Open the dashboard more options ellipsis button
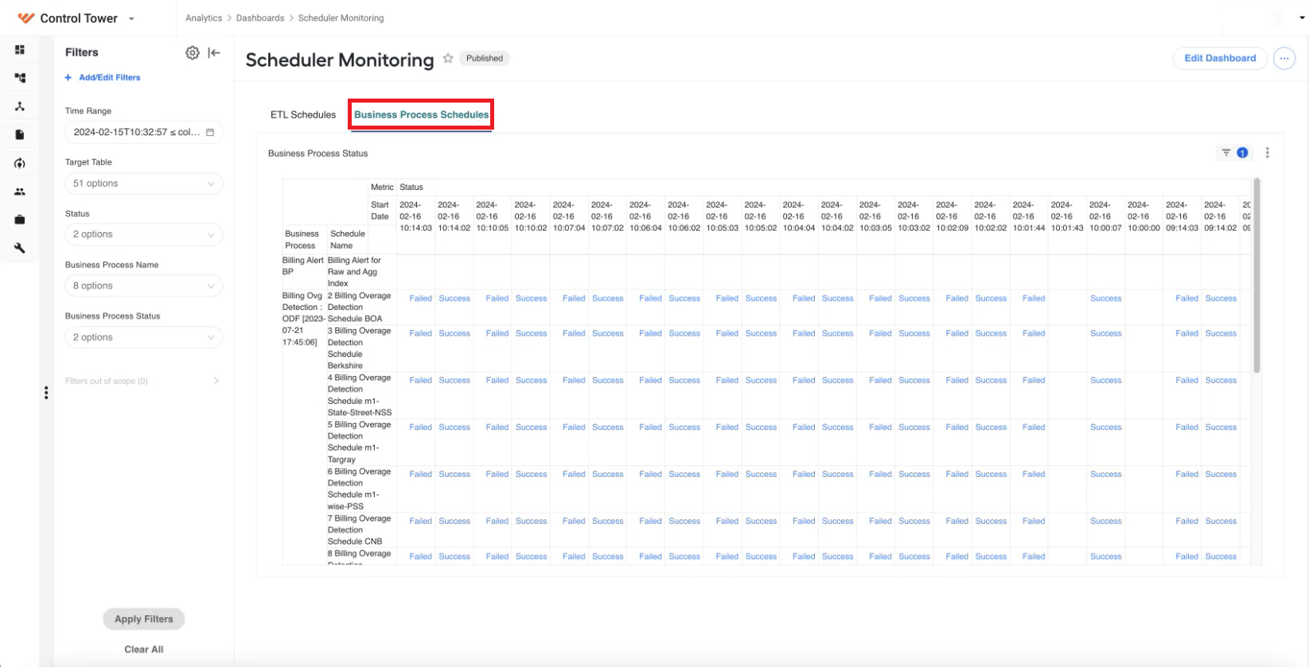The width and height of the screenshot is (1309, 667). click(x=1284, y=58)
